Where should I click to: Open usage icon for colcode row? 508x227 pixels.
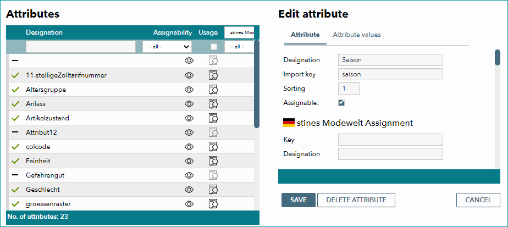coord(213,146)
